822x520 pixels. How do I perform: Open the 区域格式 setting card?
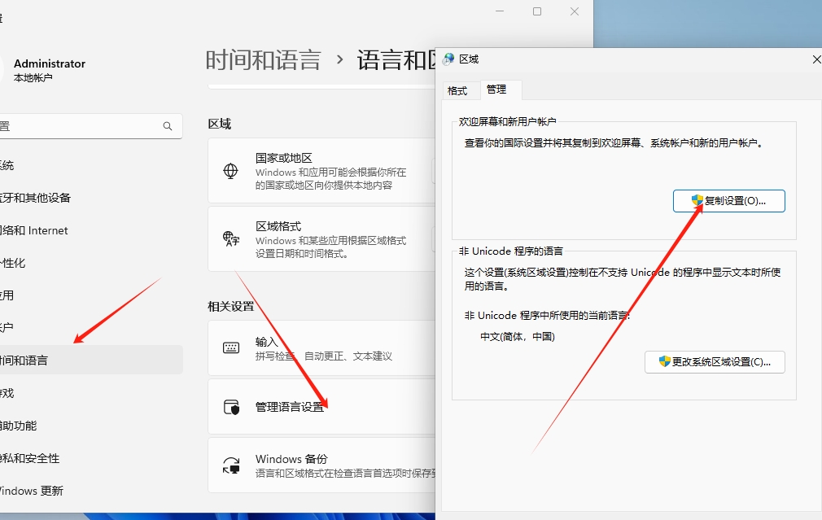point(321,239)
